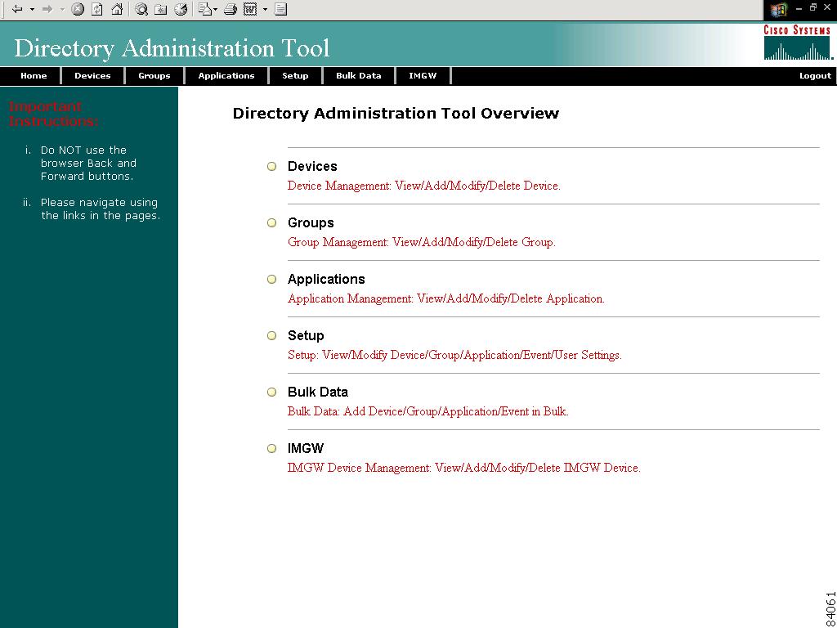Switch to the Bulk Data tab

358,75
